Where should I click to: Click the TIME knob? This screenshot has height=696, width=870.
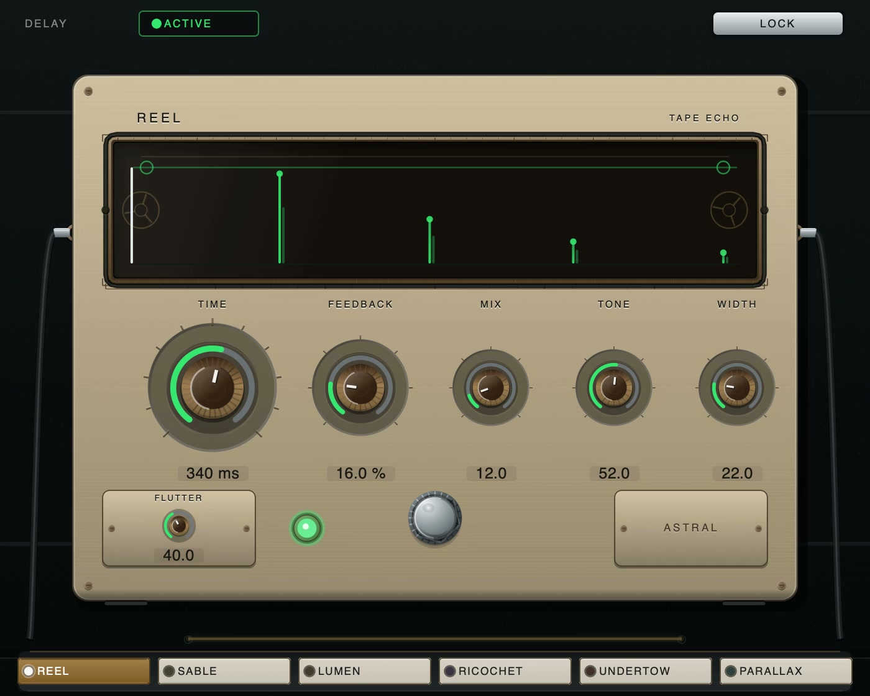213,387
